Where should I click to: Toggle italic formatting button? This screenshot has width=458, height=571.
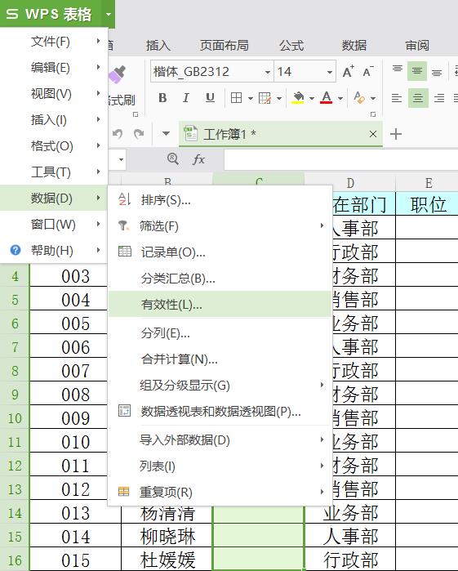[186, 98]
